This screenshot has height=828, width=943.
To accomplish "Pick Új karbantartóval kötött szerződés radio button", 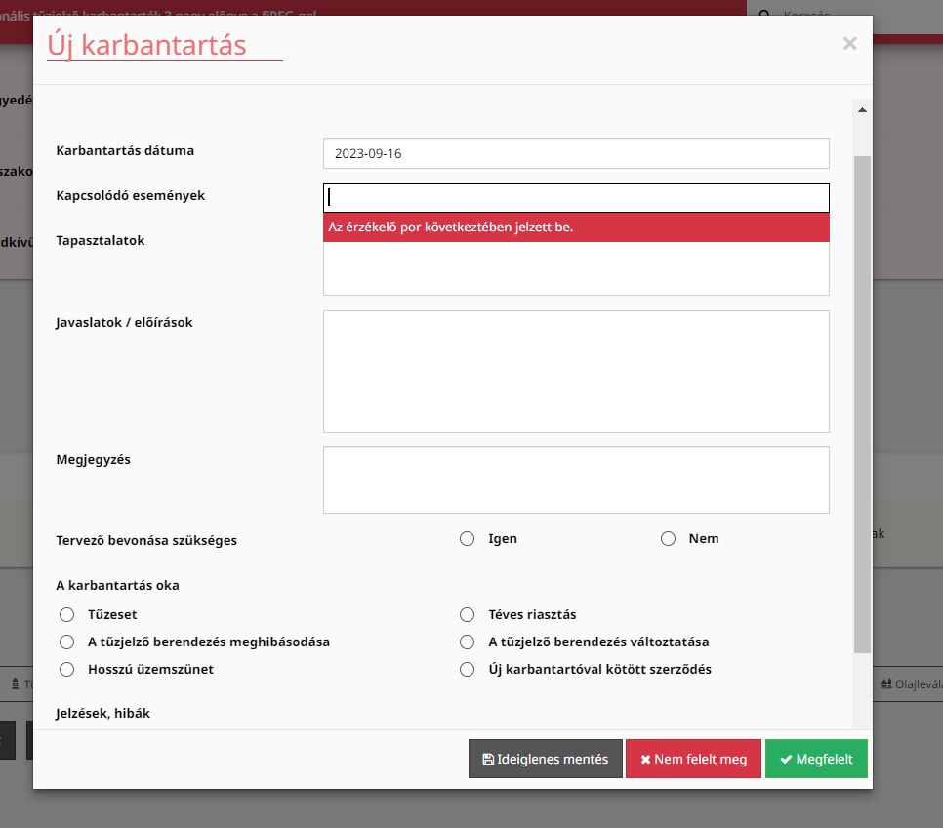I will (468, 669).
